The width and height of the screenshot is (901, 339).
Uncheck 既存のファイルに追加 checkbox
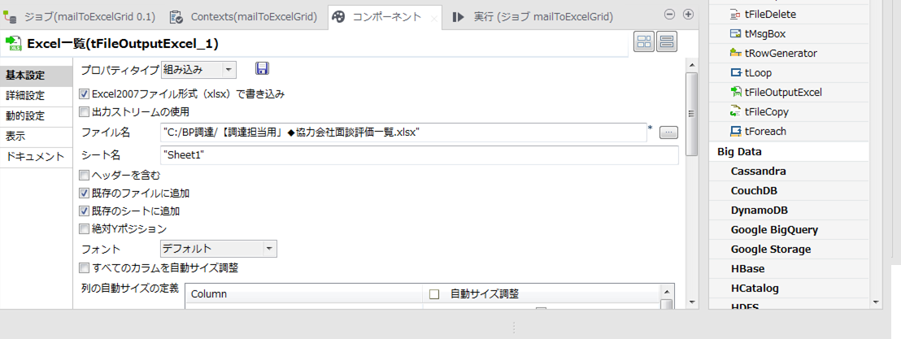click(x=84, y=193)
